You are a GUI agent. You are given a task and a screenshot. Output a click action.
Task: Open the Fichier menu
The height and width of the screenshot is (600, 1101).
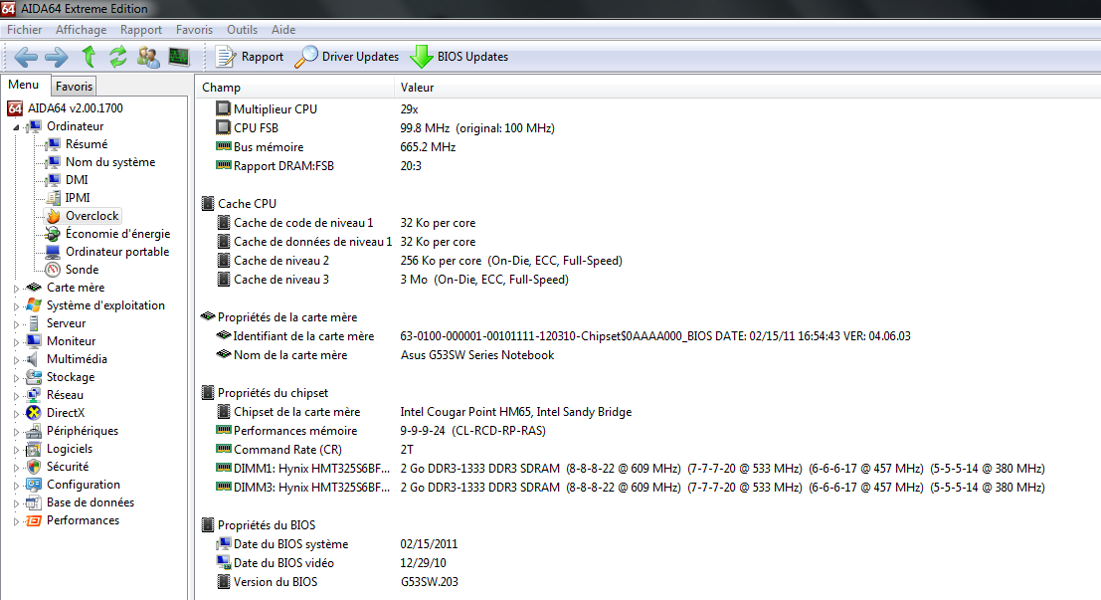tap(24, 30)
